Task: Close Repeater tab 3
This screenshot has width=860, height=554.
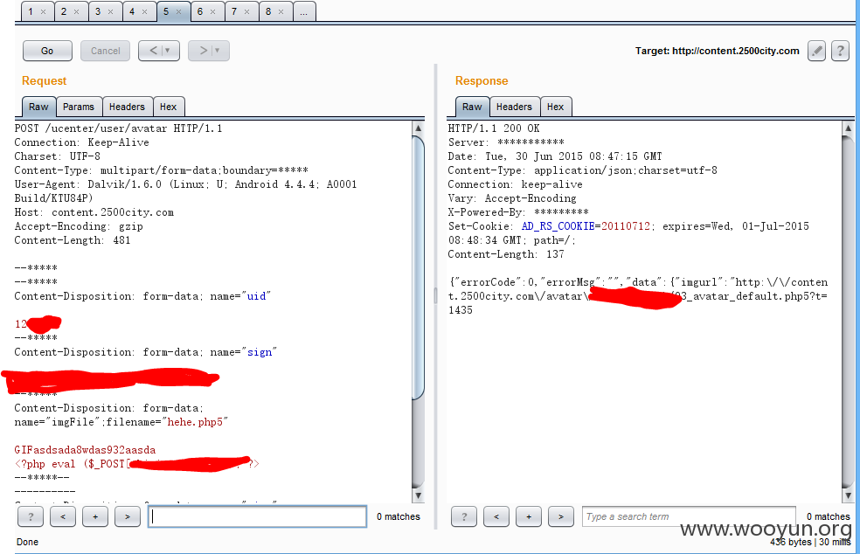Action: tap(110, 11)
